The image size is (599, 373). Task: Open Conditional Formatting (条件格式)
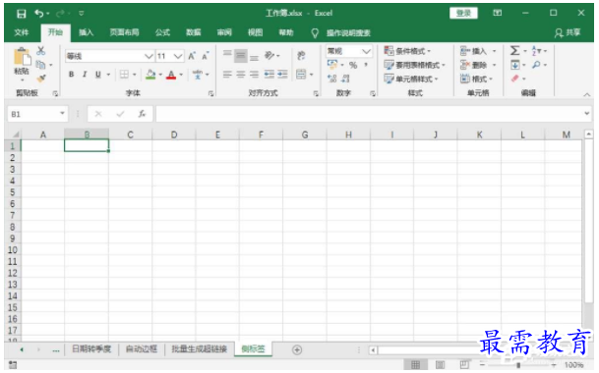[407, 51]
